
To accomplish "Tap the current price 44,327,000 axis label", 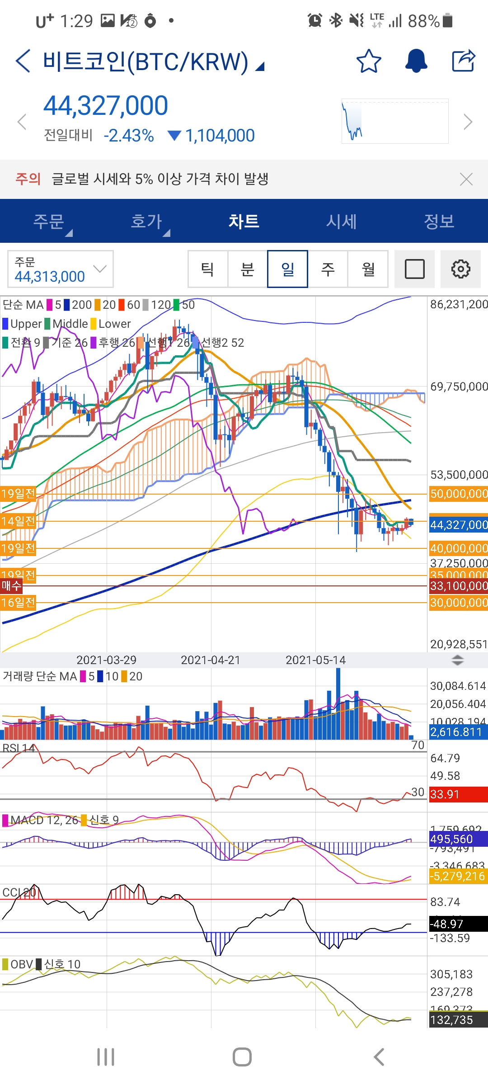I will click(459, 524).
